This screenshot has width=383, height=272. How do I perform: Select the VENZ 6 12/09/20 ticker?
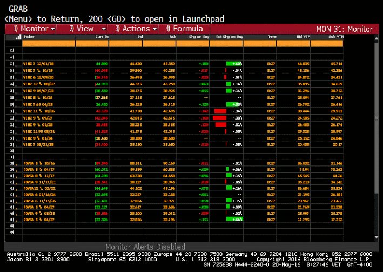38,77
